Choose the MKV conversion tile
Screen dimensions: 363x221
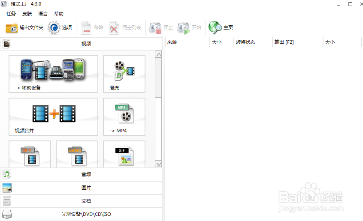tap(30, 154)
